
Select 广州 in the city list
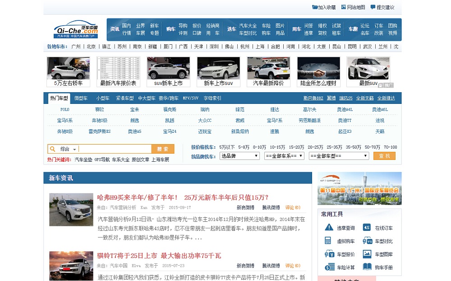[x=76, y=47]
